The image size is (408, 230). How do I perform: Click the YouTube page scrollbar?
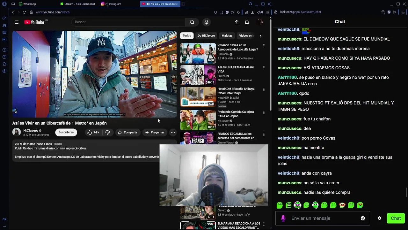pos(271,65)
